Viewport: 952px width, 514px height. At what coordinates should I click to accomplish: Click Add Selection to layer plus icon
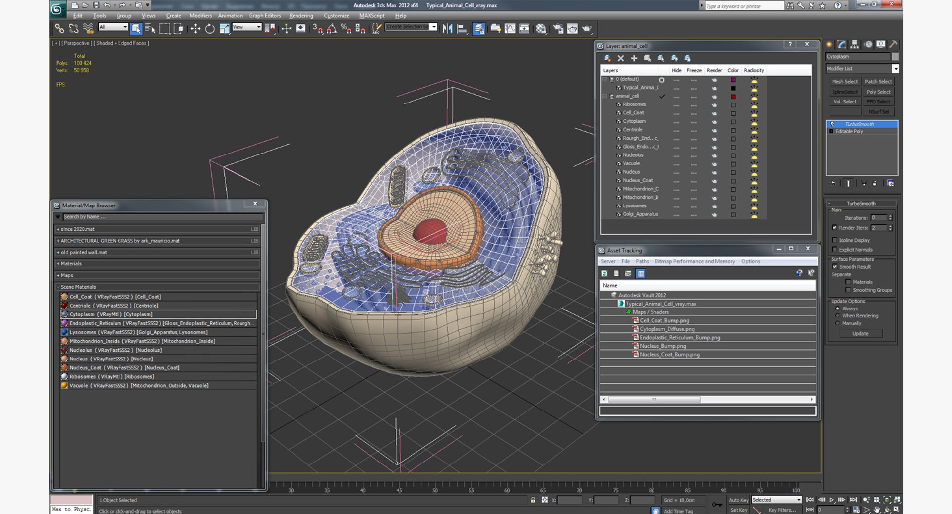pyautogui.click(x=634, y=58)
